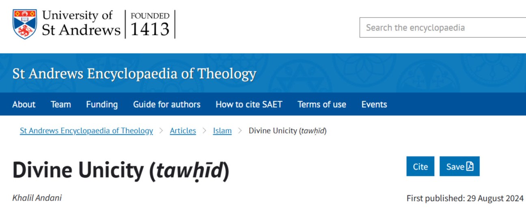Focus the Search the encyclopaedia field

coord(442,28)
